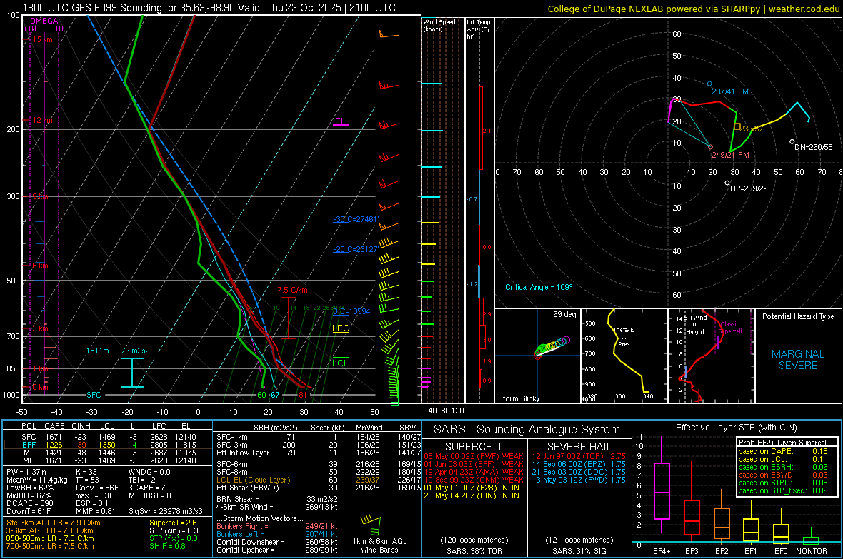843x559 pixels.
Task: Click the 12 Jun 97 00Z (TOP) 2.75 hail match
Action: (x=579, y=456)
